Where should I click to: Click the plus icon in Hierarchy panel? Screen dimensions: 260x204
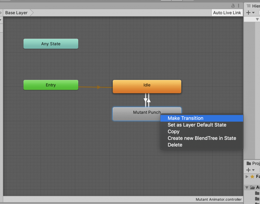tap(248, 13)
